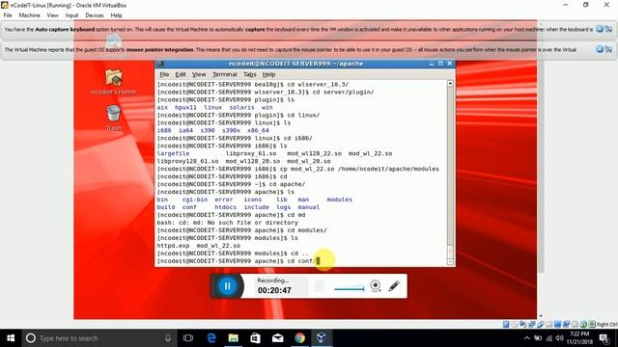Viewport: 618px width, 347px height.
Task: Click VirtualBox keyboard capture indicator
Action: point(591,324)
